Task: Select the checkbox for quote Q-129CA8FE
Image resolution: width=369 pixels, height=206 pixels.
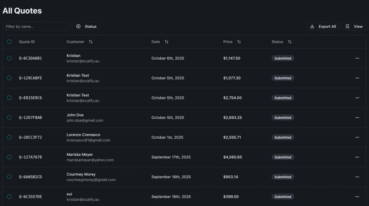Action: click(x=9, y=78)
